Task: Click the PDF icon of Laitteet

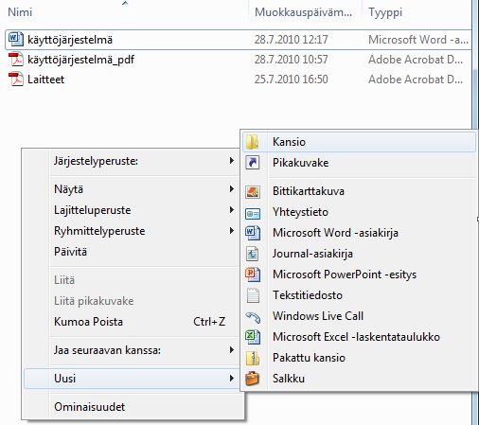Action: point(16,79)
